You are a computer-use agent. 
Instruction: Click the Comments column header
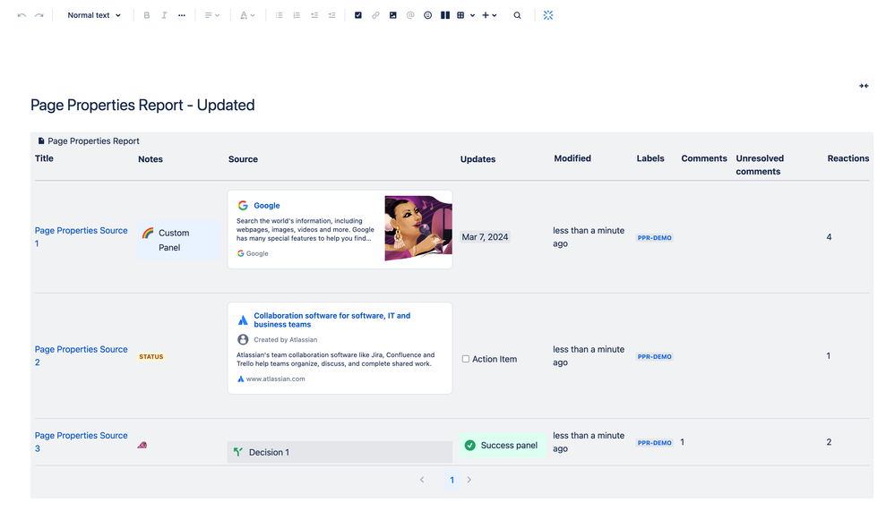pos(704,158)
